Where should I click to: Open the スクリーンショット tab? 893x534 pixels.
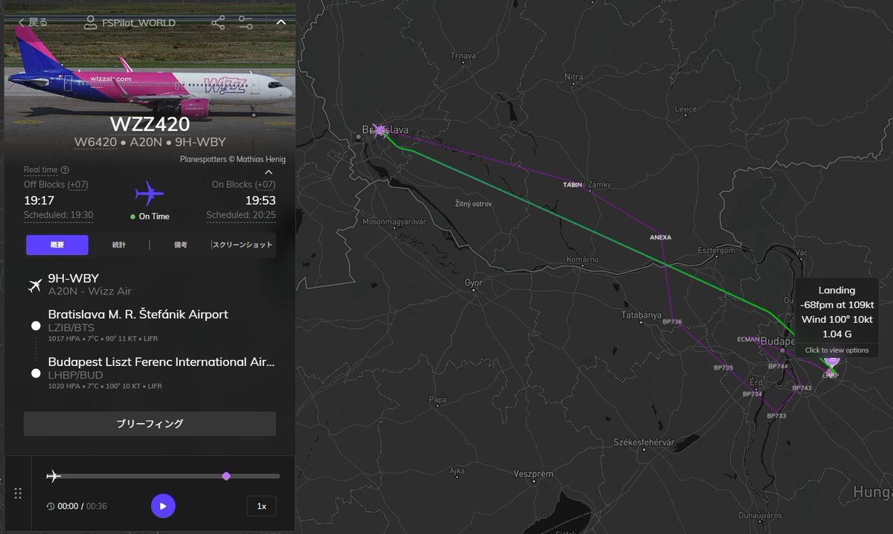tap(243, 245)
